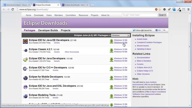Click green download arrow for Java EE Developers
The width and height of the screenshot is (192, 108).
click(x=111, y=41)
